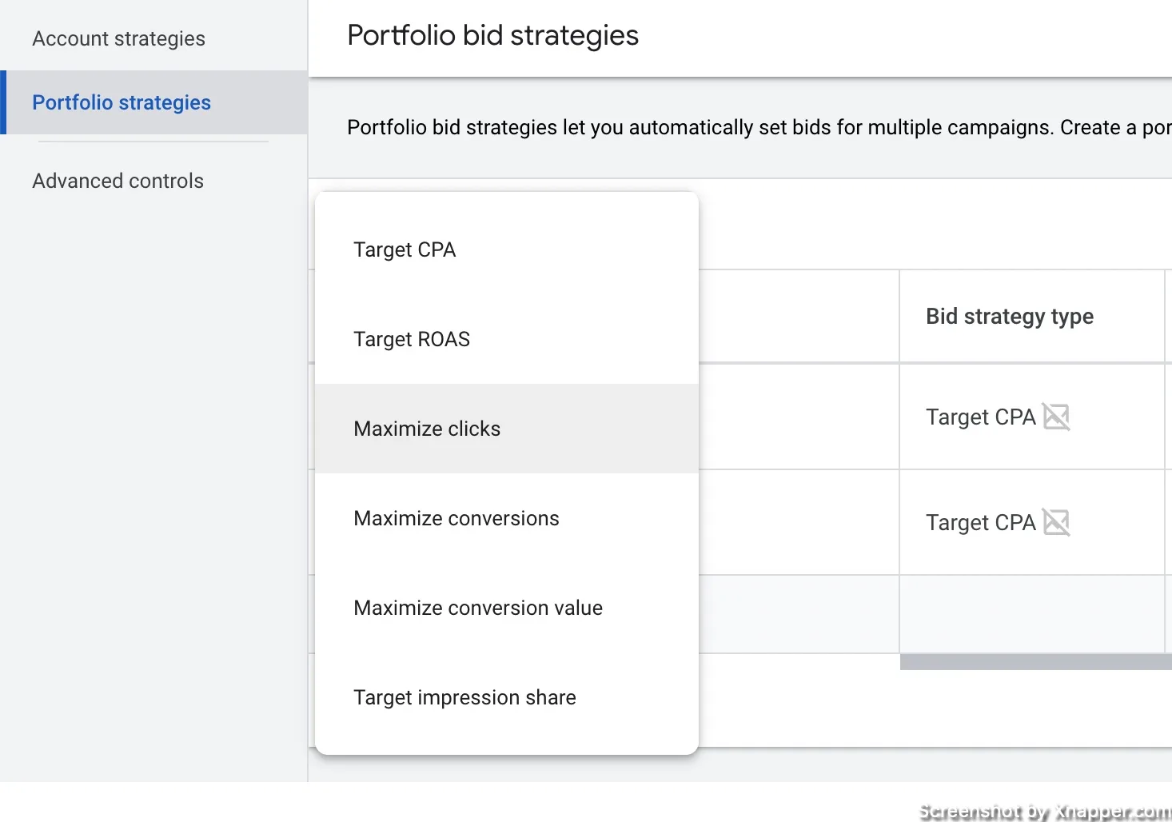The height and width of the screenshot is (822, 1172).
Task: Select Maximize clicks in the dropdown
Action: 427,429
